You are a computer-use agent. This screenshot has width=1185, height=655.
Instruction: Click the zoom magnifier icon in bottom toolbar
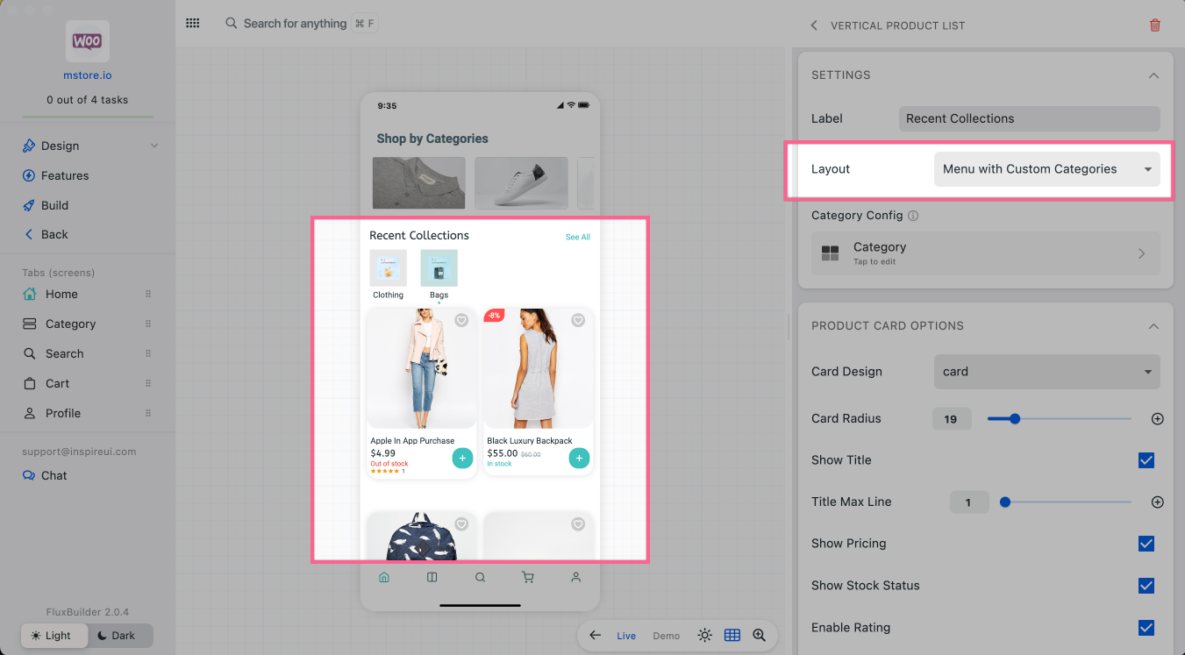(759, 636)
